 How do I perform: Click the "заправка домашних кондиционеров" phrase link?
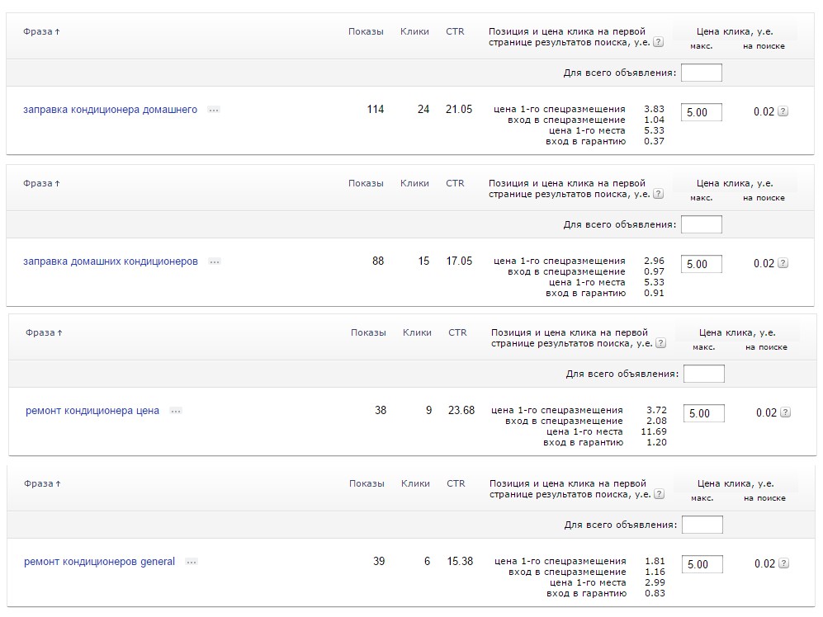(x=110, y=261)
